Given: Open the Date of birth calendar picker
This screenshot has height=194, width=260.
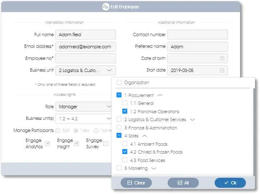Looking at the screenshot, I should (x=222, y=58).
